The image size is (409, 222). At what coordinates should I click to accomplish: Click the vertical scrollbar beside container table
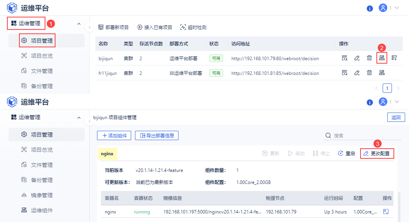click(x=399, y=206)
